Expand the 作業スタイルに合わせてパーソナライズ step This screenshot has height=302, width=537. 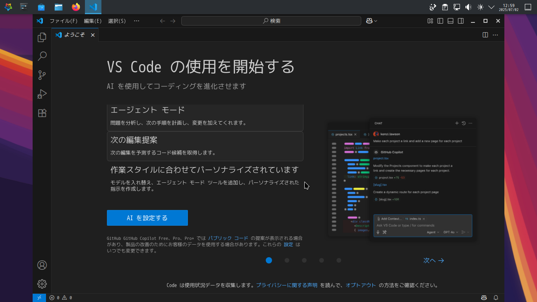[x=205, y=179]
